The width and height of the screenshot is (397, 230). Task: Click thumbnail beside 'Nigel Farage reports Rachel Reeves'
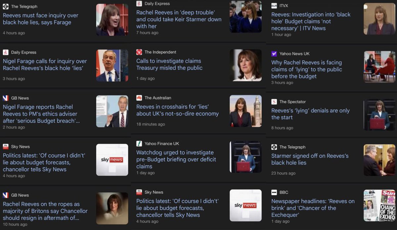112,111
